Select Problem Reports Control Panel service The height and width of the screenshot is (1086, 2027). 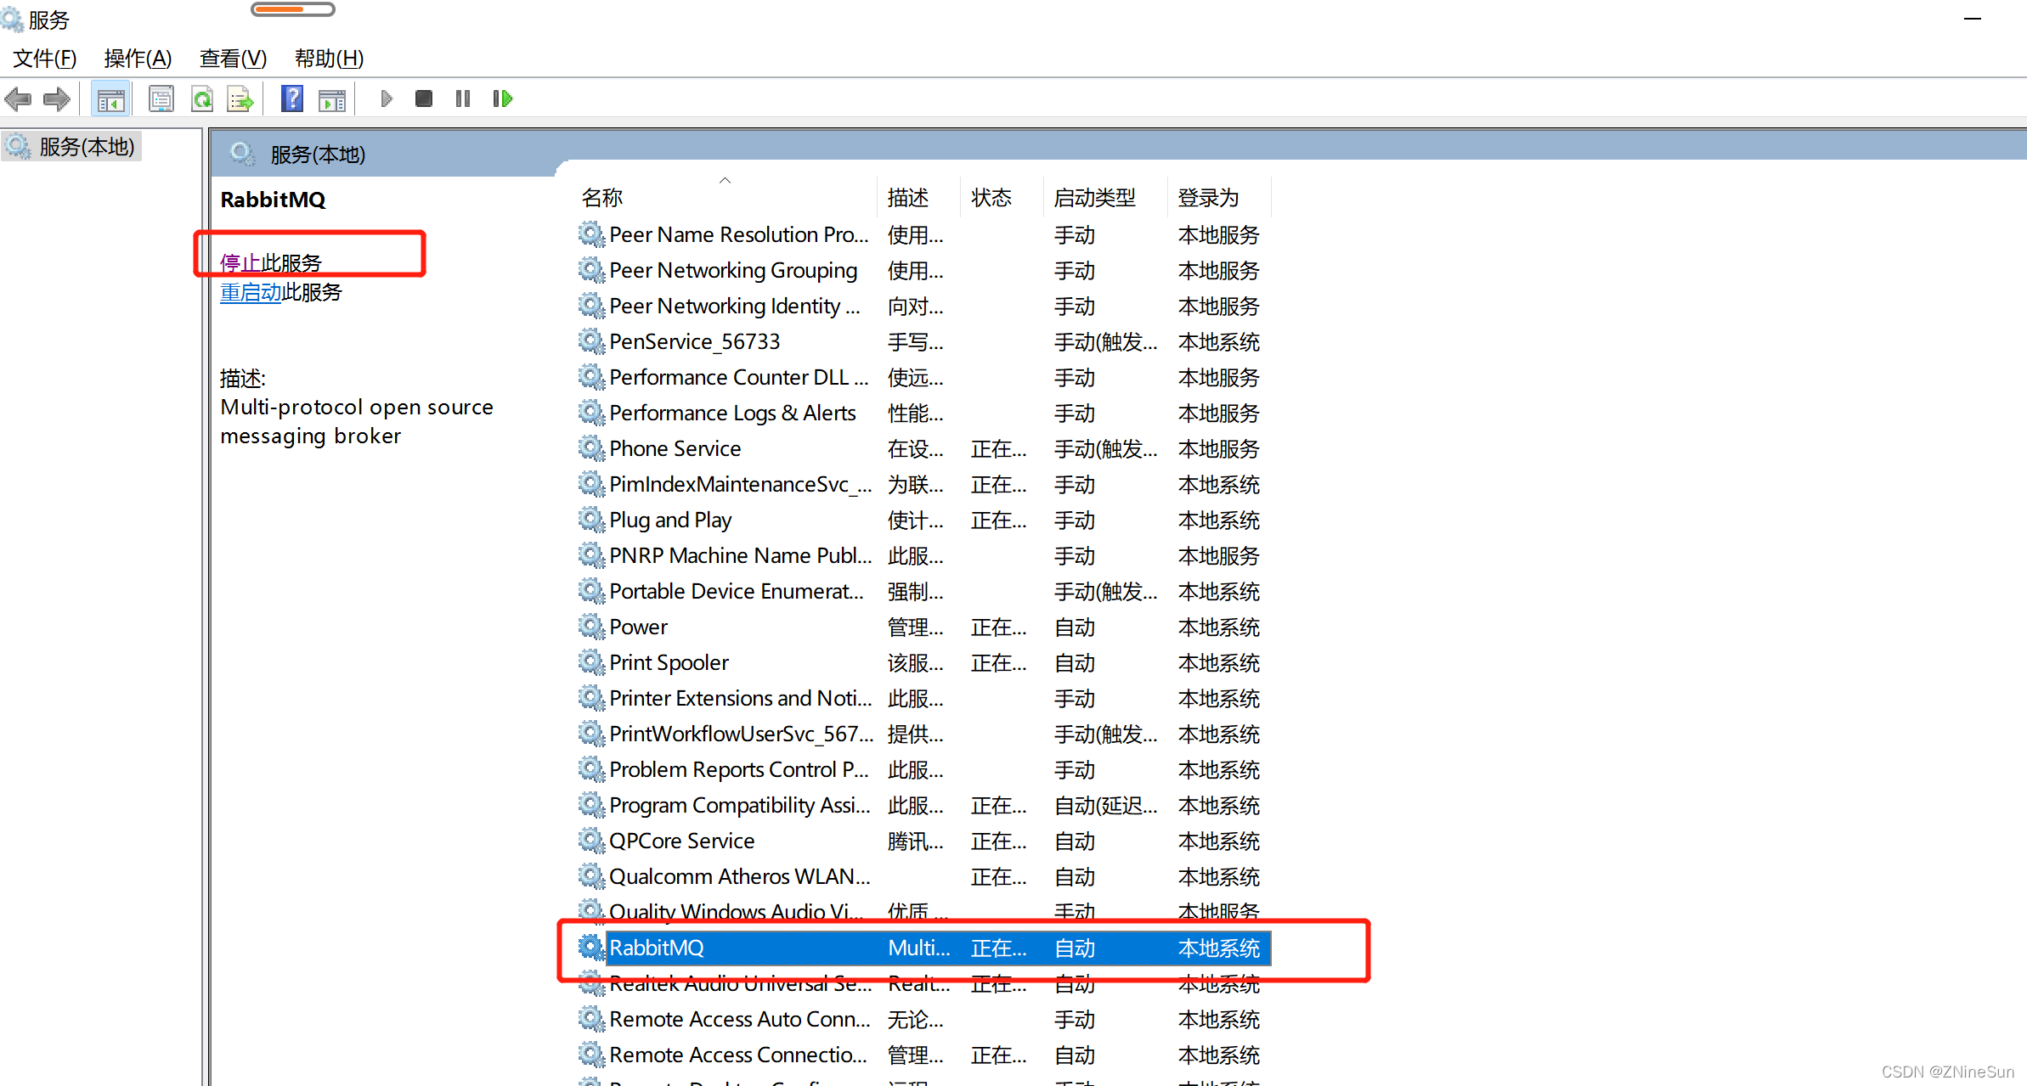(924, 769)
